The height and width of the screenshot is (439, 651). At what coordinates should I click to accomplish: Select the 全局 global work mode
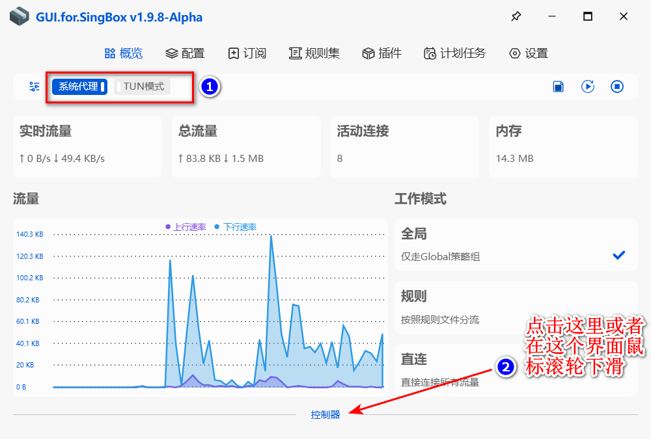[516, 245]
